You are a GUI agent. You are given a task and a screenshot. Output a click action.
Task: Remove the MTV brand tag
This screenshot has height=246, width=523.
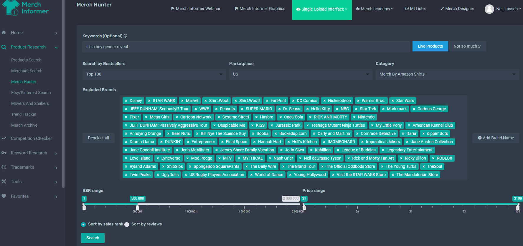click(x=220, y=158)
